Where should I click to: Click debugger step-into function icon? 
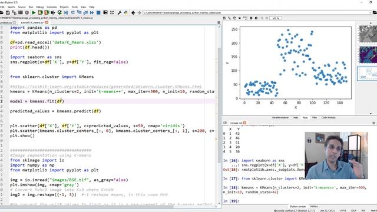79,12
